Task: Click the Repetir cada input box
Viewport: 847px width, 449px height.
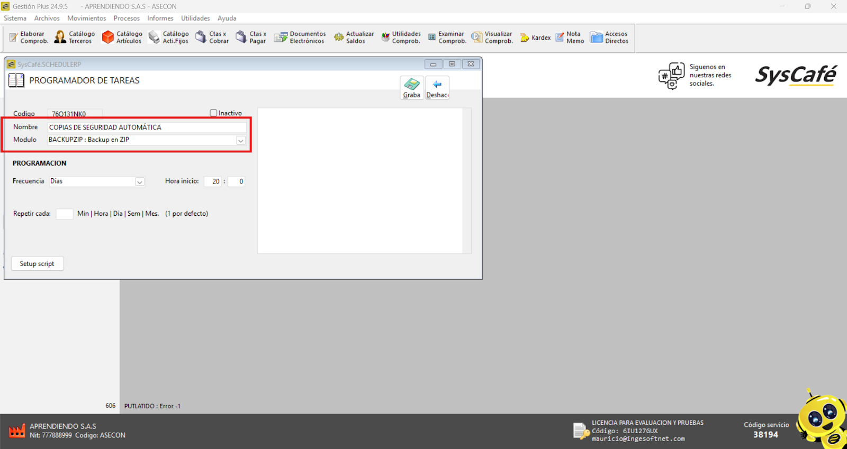Action: 64,214
